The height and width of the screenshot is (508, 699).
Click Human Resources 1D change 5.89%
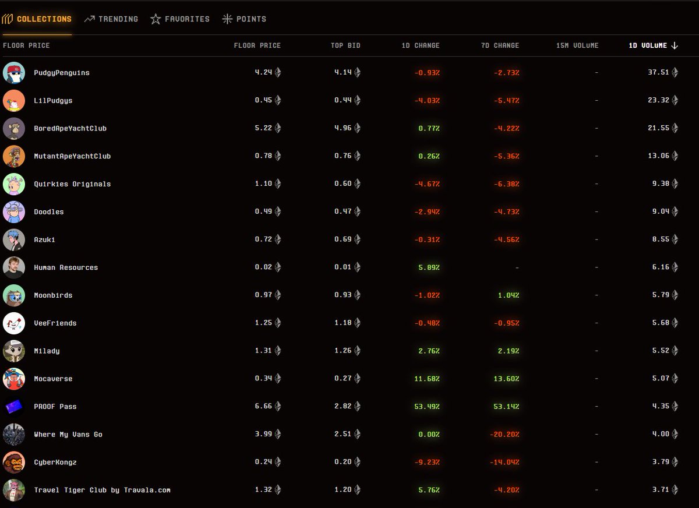429,267
